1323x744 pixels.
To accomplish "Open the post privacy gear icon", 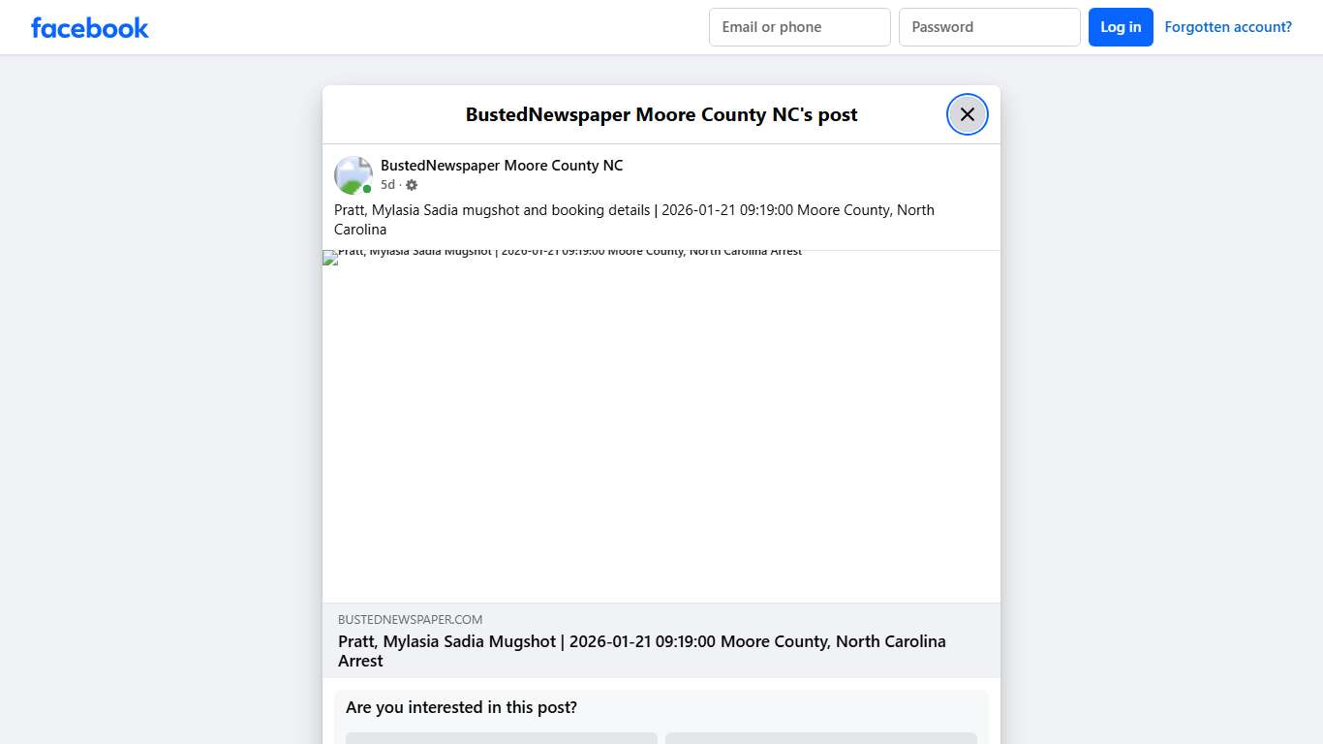I will point(411,184).
